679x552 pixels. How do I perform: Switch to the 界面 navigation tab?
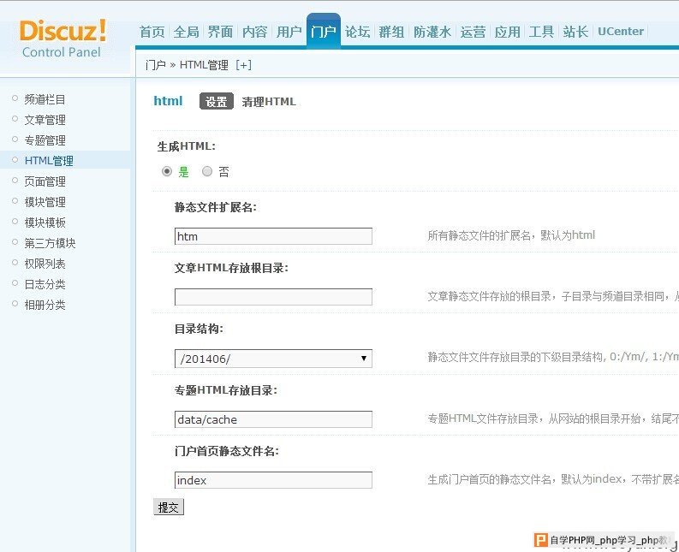[220, 32]
